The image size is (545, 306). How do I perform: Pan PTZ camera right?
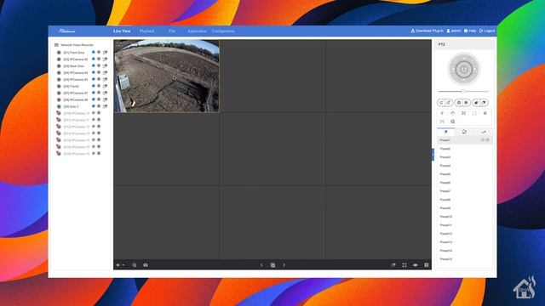pyautogui.click(x=475, y=69)
